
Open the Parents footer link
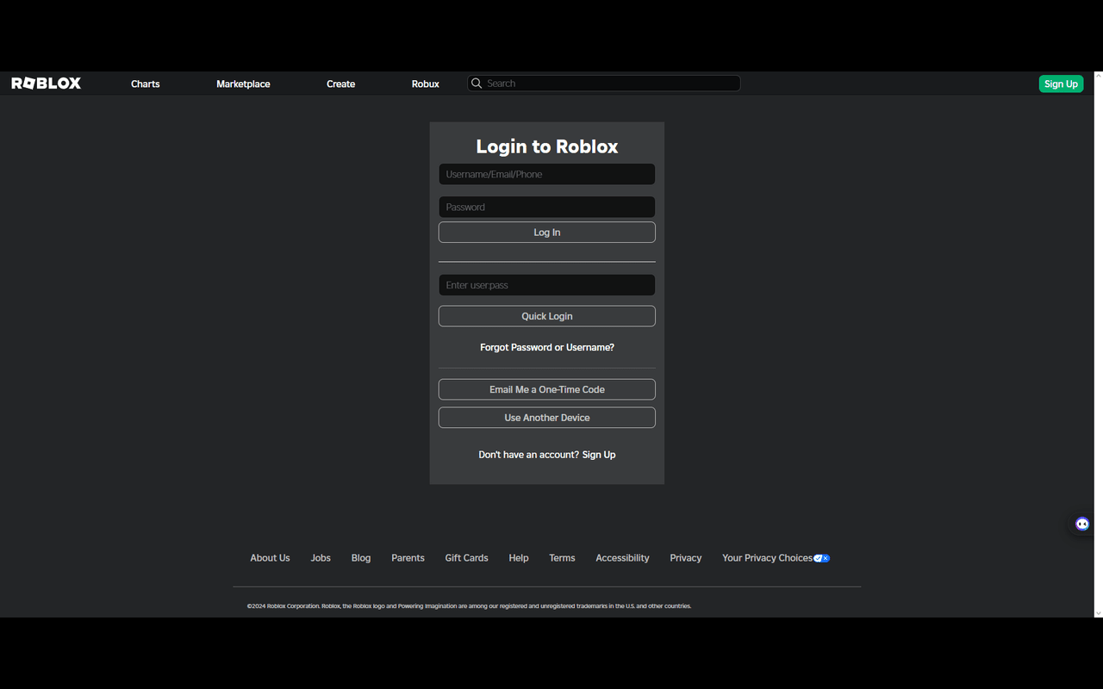point(408,558)
